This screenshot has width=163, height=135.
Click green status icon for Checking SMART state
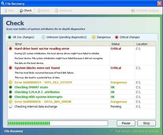coord(10,87)
